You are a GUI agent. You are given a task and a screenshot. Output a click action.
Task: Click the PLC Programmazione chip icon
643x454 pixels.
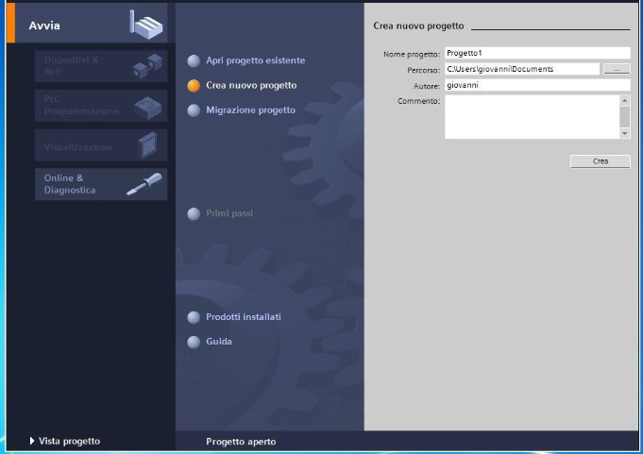148,107
